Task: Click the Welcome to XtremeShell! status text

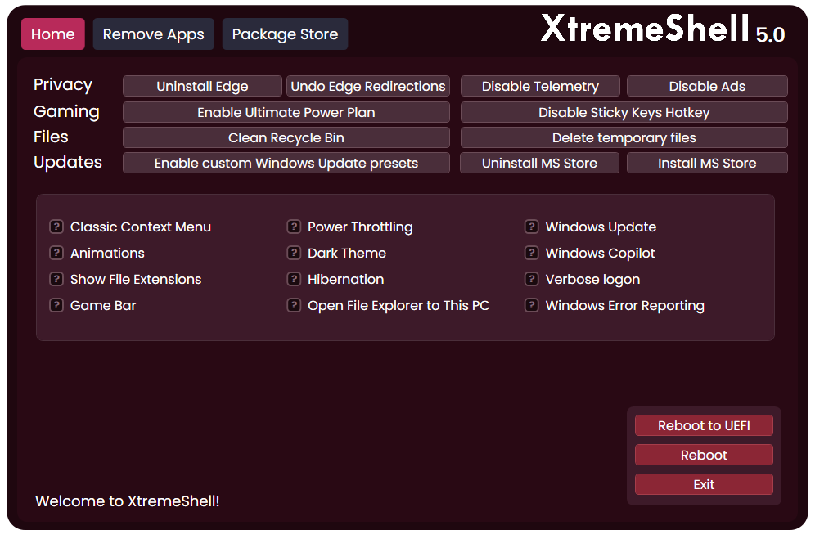Action: [x=128, y=501]
